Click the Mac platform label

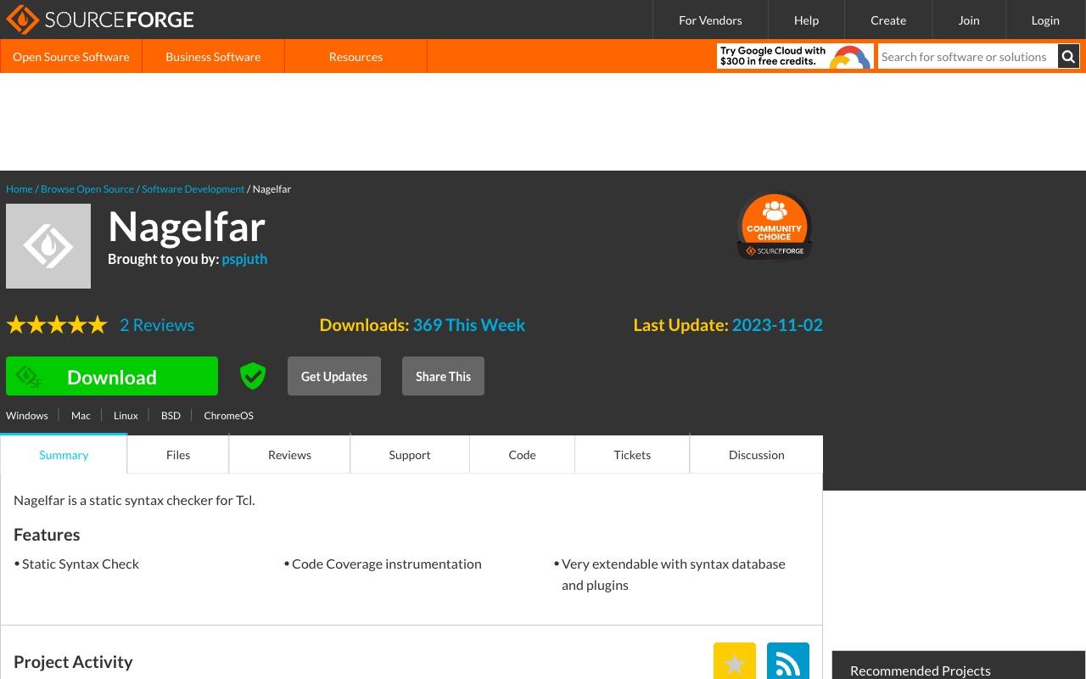click(x=81, y=415)
